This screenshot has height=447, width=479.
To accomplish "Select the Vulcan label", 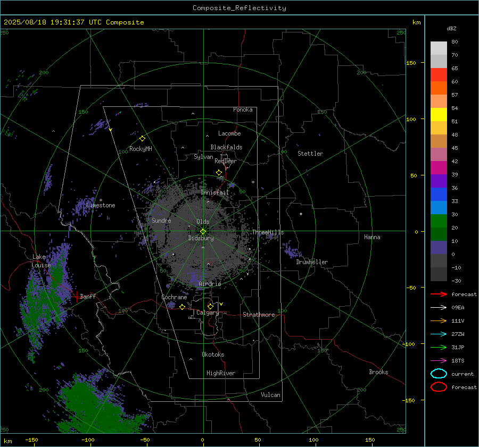I will click(x=270, y=395).
